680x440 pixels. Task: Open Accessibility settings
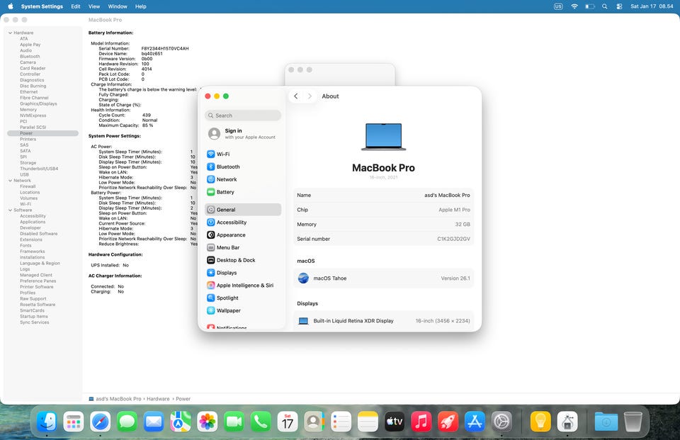click(231, 222)
